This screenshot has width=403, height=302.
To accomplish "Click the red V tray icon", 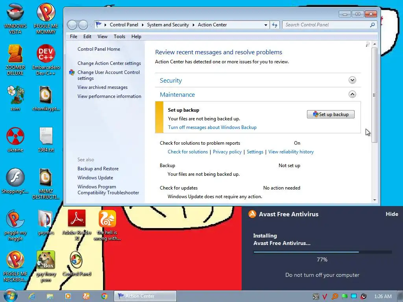I will click(325, 296).
